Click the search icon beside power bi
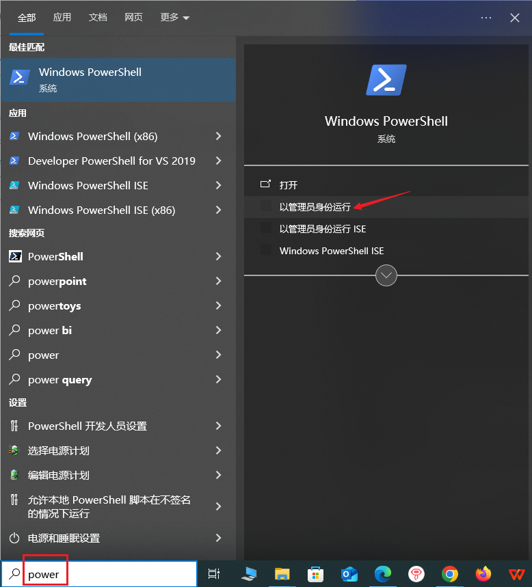Screen dimensions: 532x587 pyautogui.click(x=14, y=330)
